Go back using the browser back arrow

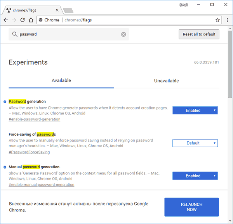click(x=6, y=20)
